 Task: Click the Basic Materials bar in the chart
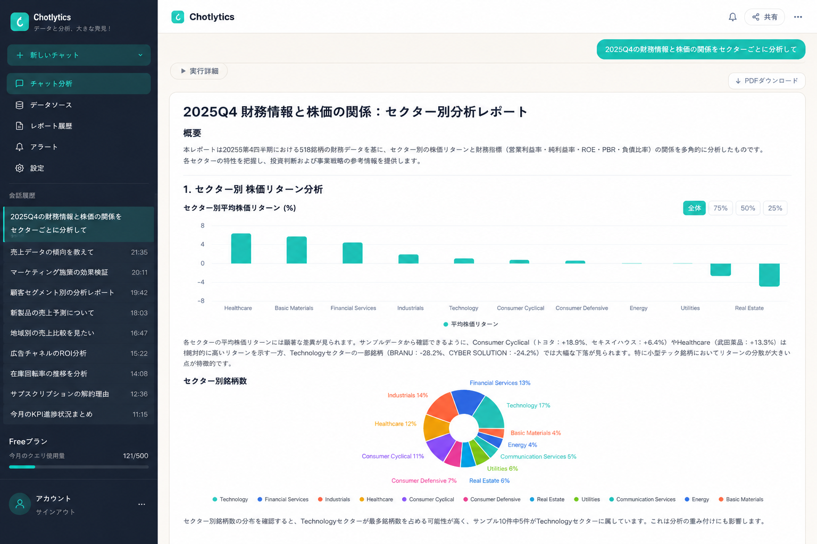[297, 250]
